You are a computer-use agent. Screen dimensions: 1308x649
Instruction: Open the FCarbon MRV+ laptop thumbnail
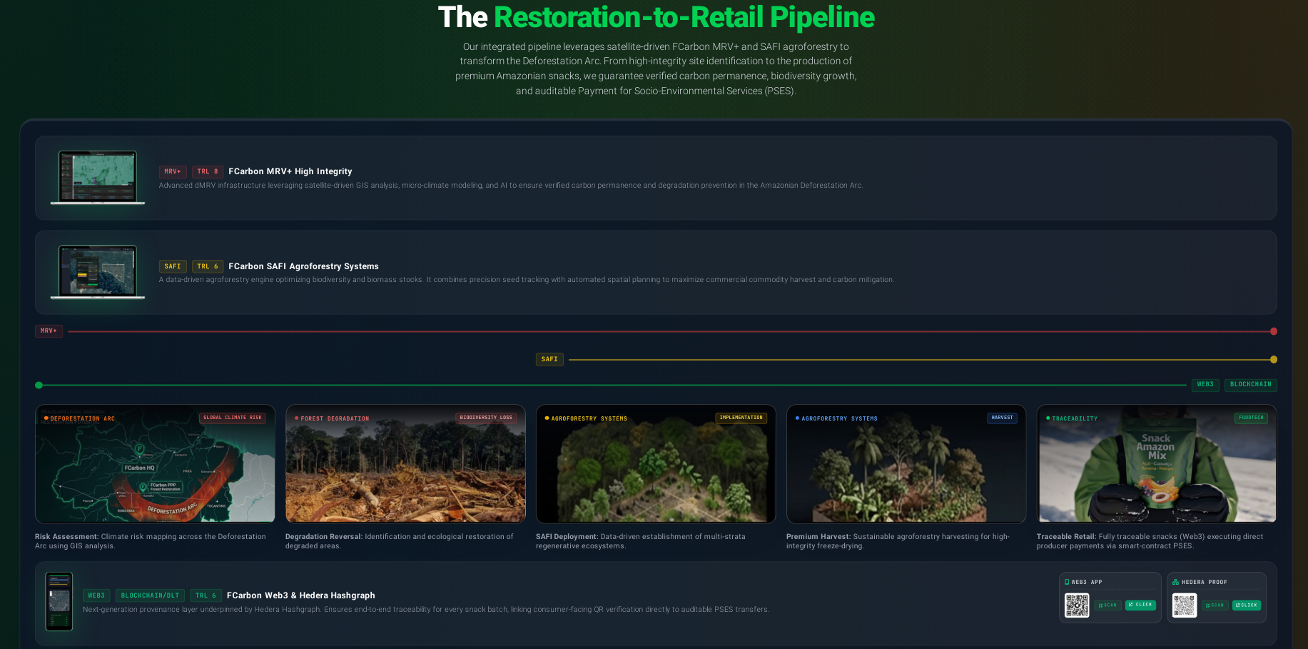coord(98,178)
